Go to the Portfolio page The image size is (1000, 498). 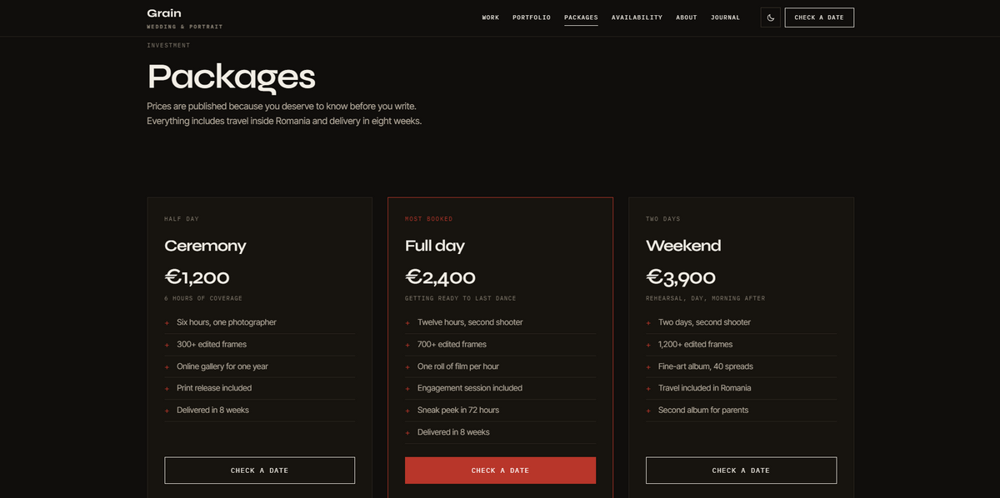532,17
